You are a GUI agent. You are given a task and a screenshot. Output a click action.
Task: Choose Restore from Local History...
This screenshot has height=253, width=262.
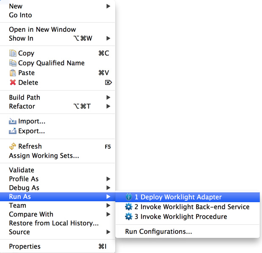click(57, 223)
